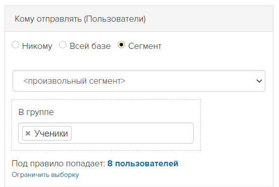
Task: Select the Никому radio button
Action: click(15, 45)
